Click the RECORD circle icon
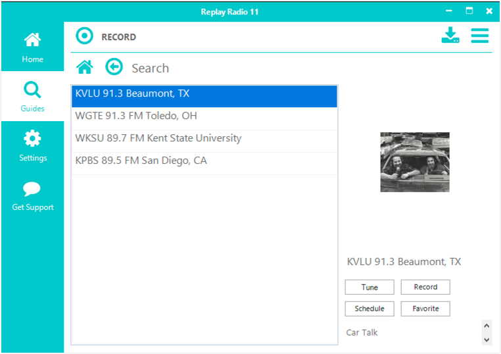Image resolution: width=501 pixels, height=354 pixels. 84,36
